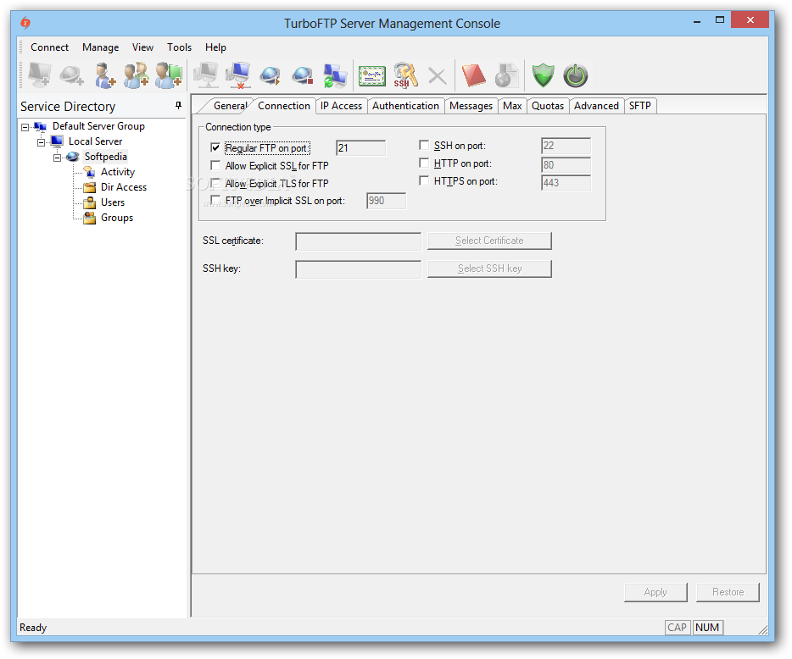Open the SSL certificate manager icon
792x659 pixels.
tap(372, 75)
